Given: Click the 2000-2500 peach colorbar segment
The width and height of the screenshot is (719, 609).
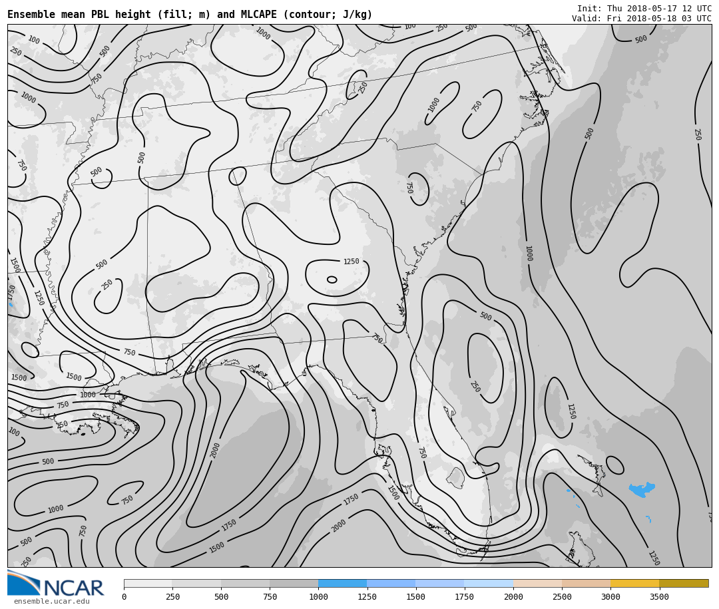Looking at the screenshot, I should click(x=537, y=583).
